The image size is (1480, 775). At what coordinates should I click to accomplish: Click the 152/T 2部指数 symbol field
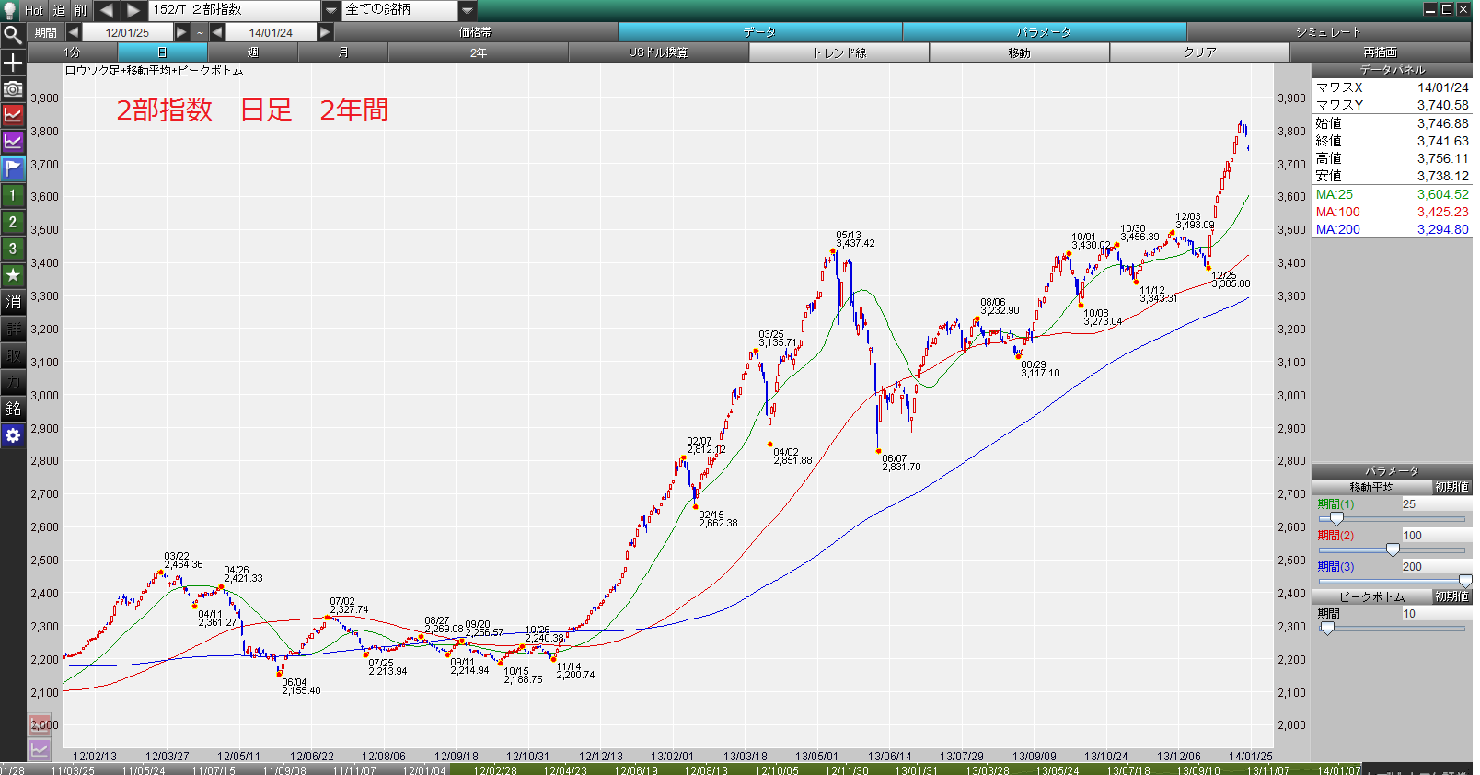[x=235, y=10]
